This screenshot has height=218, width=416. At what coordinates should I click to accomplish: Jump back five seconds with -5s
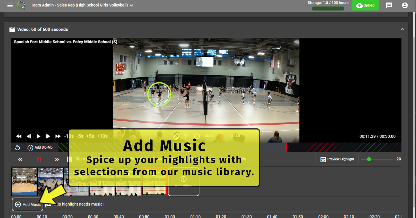(80, 136)
